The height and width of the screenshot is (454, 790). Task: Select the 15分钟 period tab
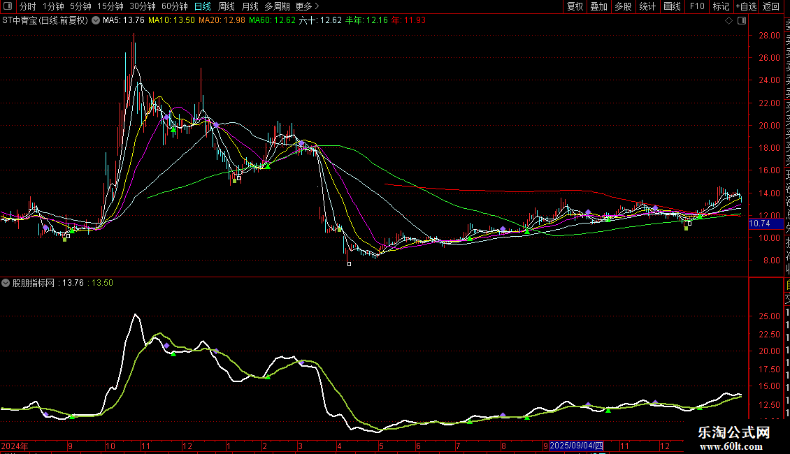click(x=110, y=6)
